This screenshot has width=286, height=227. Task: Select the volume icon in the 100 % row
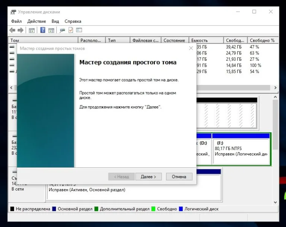(x=12, y=65)
